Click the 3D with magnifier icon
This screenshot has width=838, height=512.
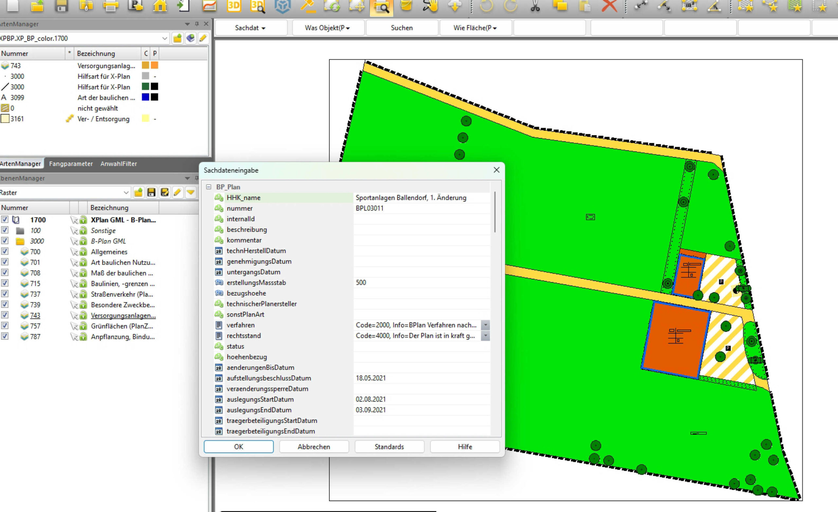click(258, 6)
